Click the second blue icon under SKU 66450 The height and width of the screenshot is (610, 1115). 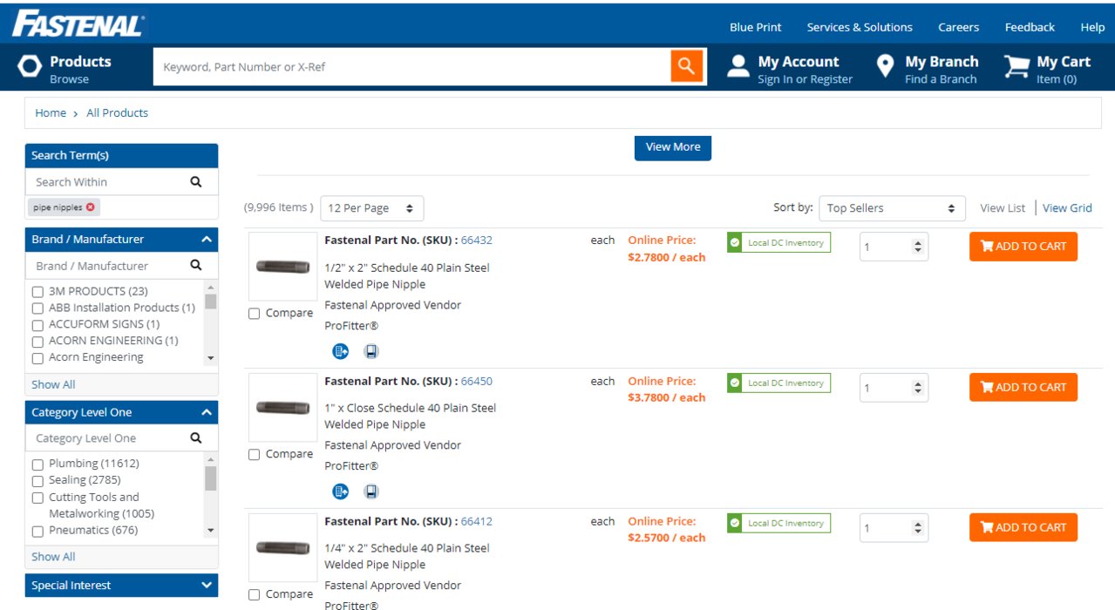point(371,491)
